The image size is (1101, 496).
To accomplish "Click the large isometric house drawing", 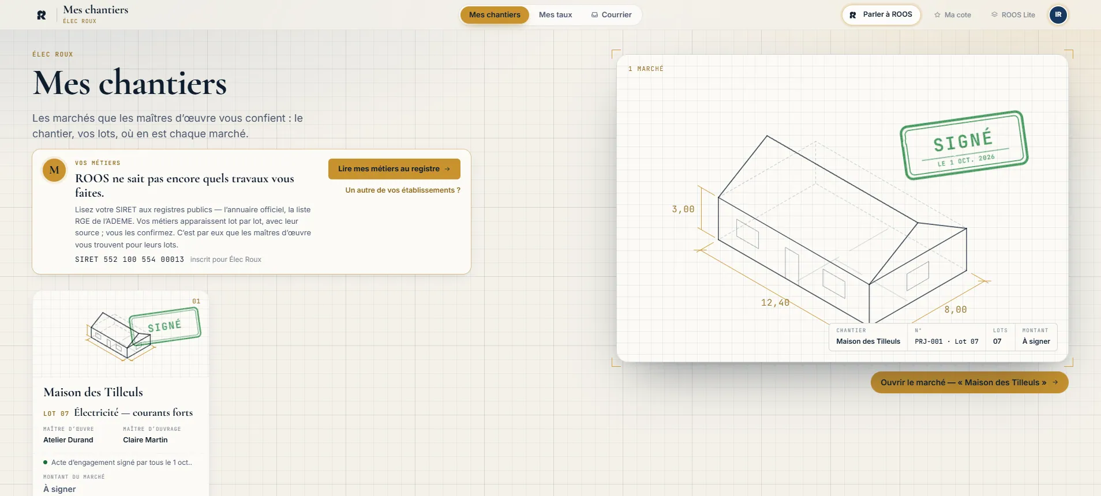I will (x=842, y=231).
